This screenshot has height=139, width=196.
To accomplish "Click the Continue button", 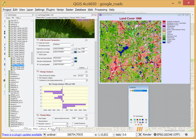I will (82, 68).
